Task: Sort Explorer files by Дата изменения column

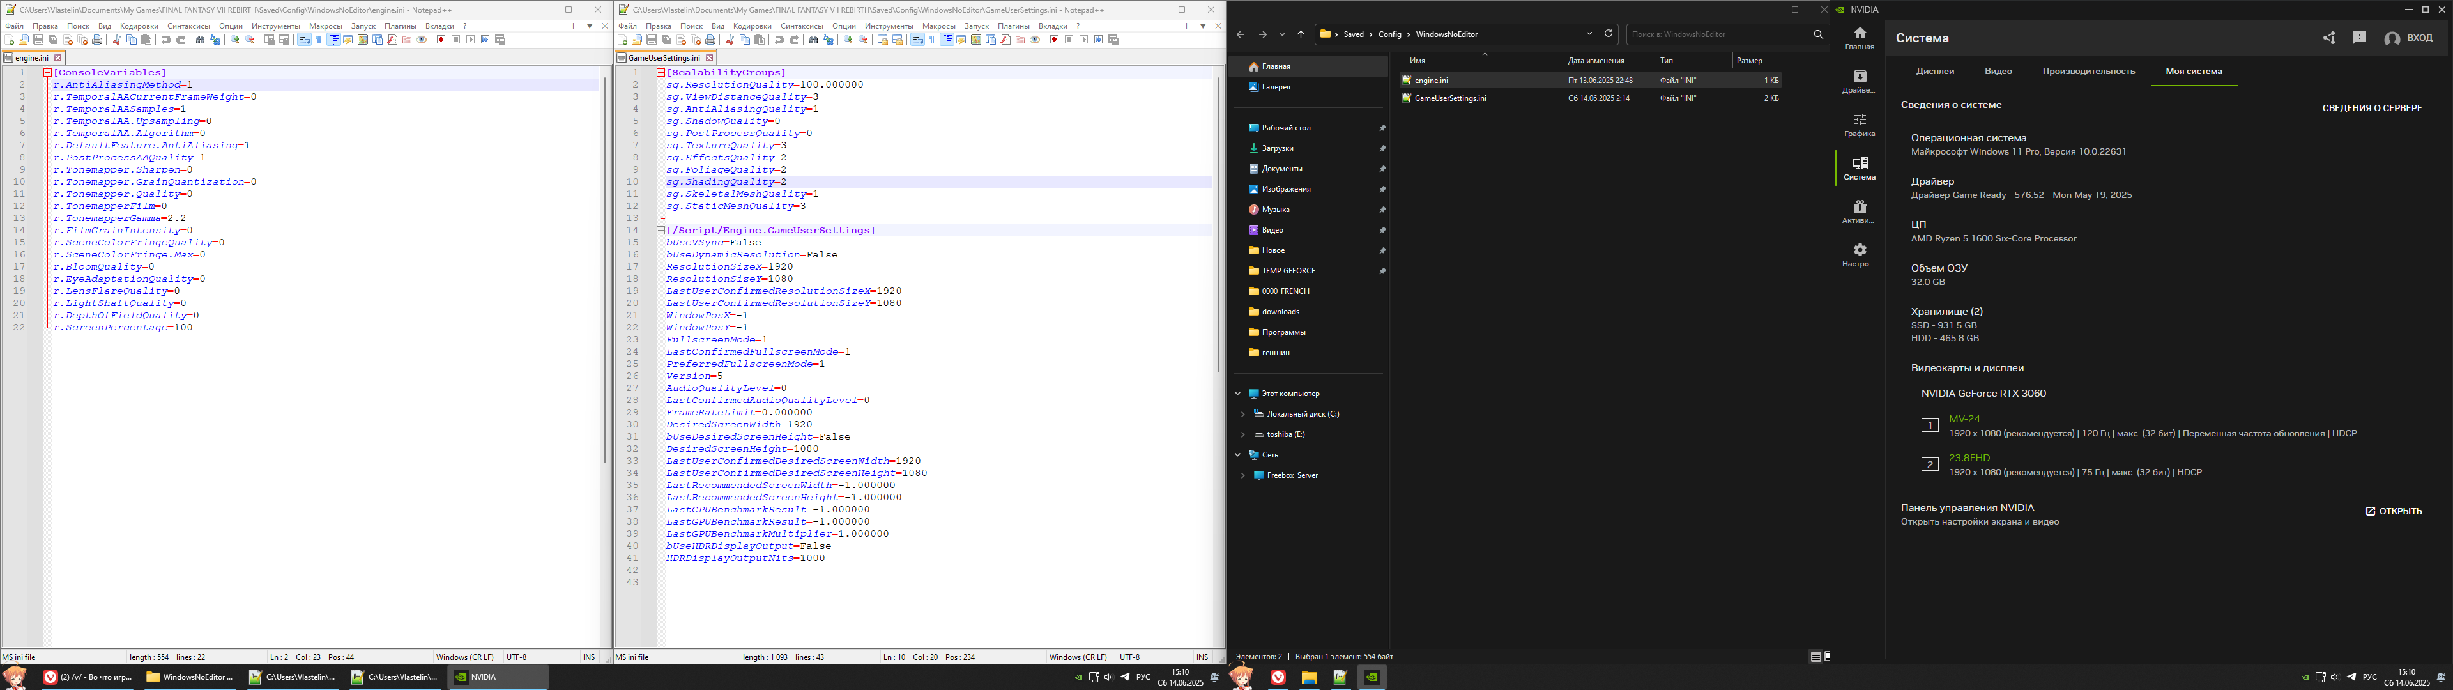Action: pos(1611,60)
